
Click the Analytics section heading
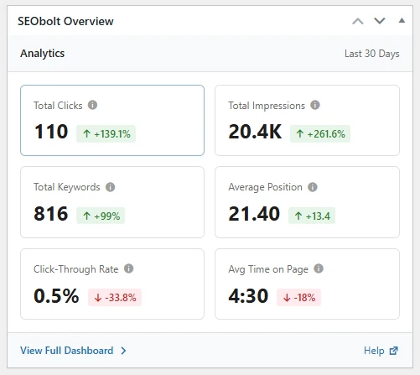tap(42, 54)
